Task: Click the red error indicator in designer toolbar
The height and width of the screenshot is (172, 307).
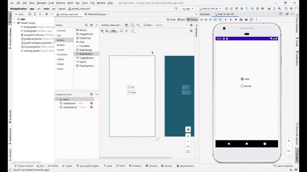Action: point(191,25)
